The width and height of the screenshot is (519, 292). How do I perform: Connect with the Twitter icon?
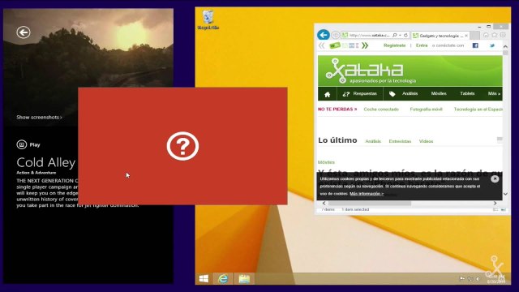[x=492, y=45]
